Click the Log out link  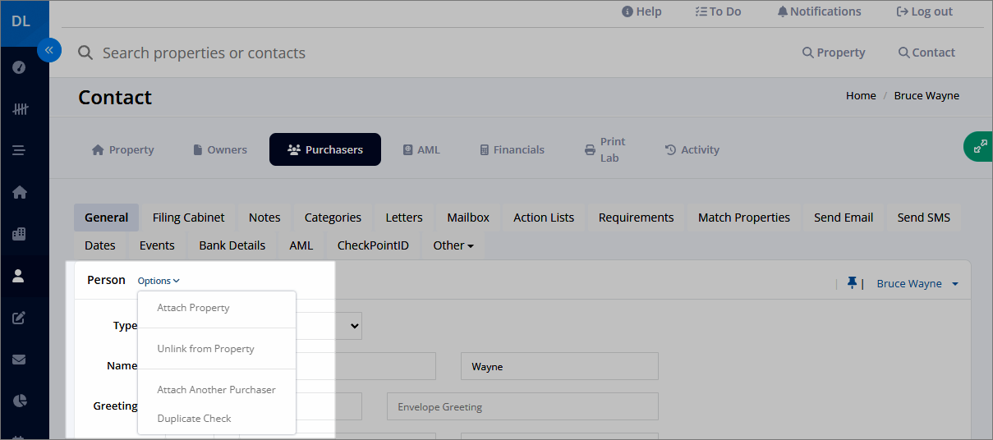925,11
